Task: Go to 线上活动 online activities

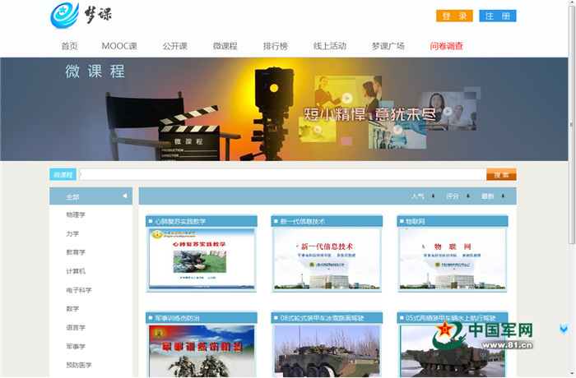Action: pos(330,46)
